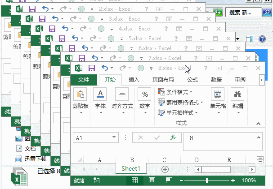Switch to the 审阅 ribbon tab

(240, 80)
